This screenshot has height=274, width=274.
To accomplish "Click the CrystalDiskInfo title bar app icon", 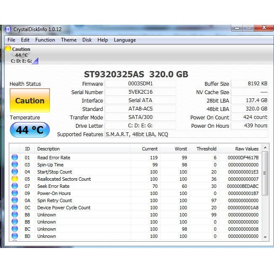I will (8, 29).
